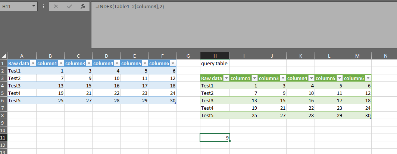Viewport: 397px width, 154px height.
Task: Select the green table cell with value 30
Action: tap(357, 115)
